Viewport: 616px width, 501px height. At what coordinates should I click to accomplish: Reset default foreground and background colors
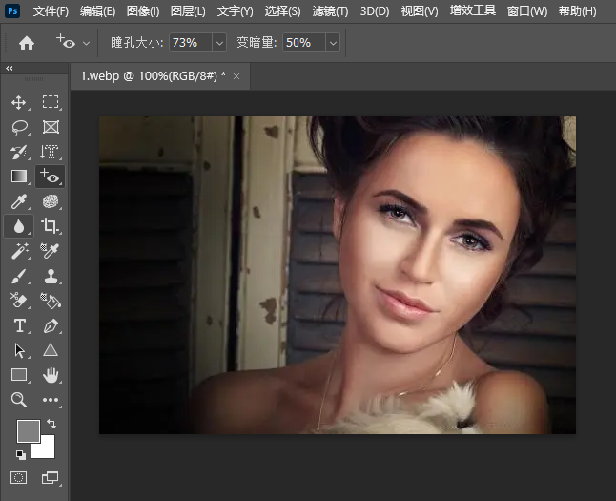click(x=20, y=454)
